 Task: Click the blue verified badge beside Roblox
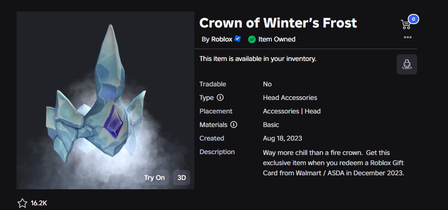238,39
